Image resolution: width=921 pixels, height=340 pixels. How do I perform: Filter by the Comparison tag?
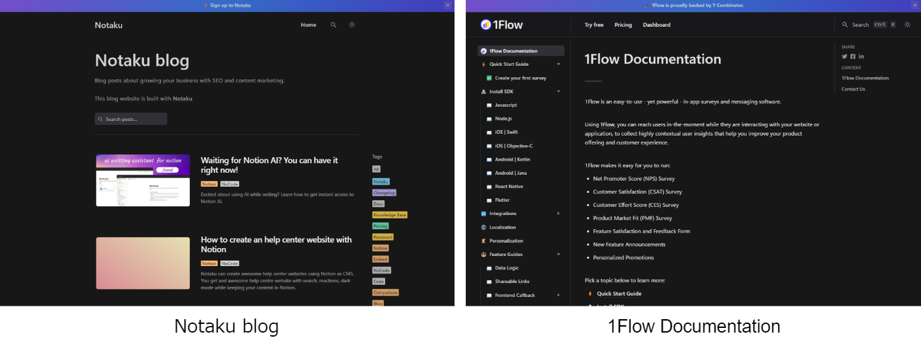(386, 292)
